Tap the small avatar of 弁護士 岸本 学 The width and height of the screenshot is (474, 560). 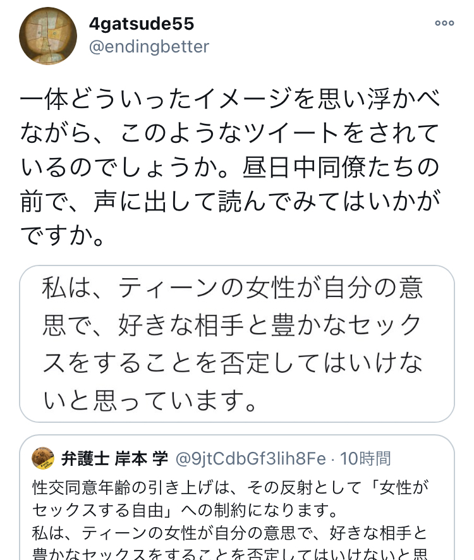point(44,458)
